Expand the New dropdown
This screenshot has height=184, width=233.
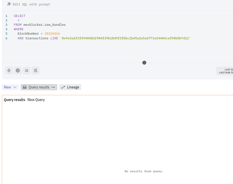[x=10, y=87]
